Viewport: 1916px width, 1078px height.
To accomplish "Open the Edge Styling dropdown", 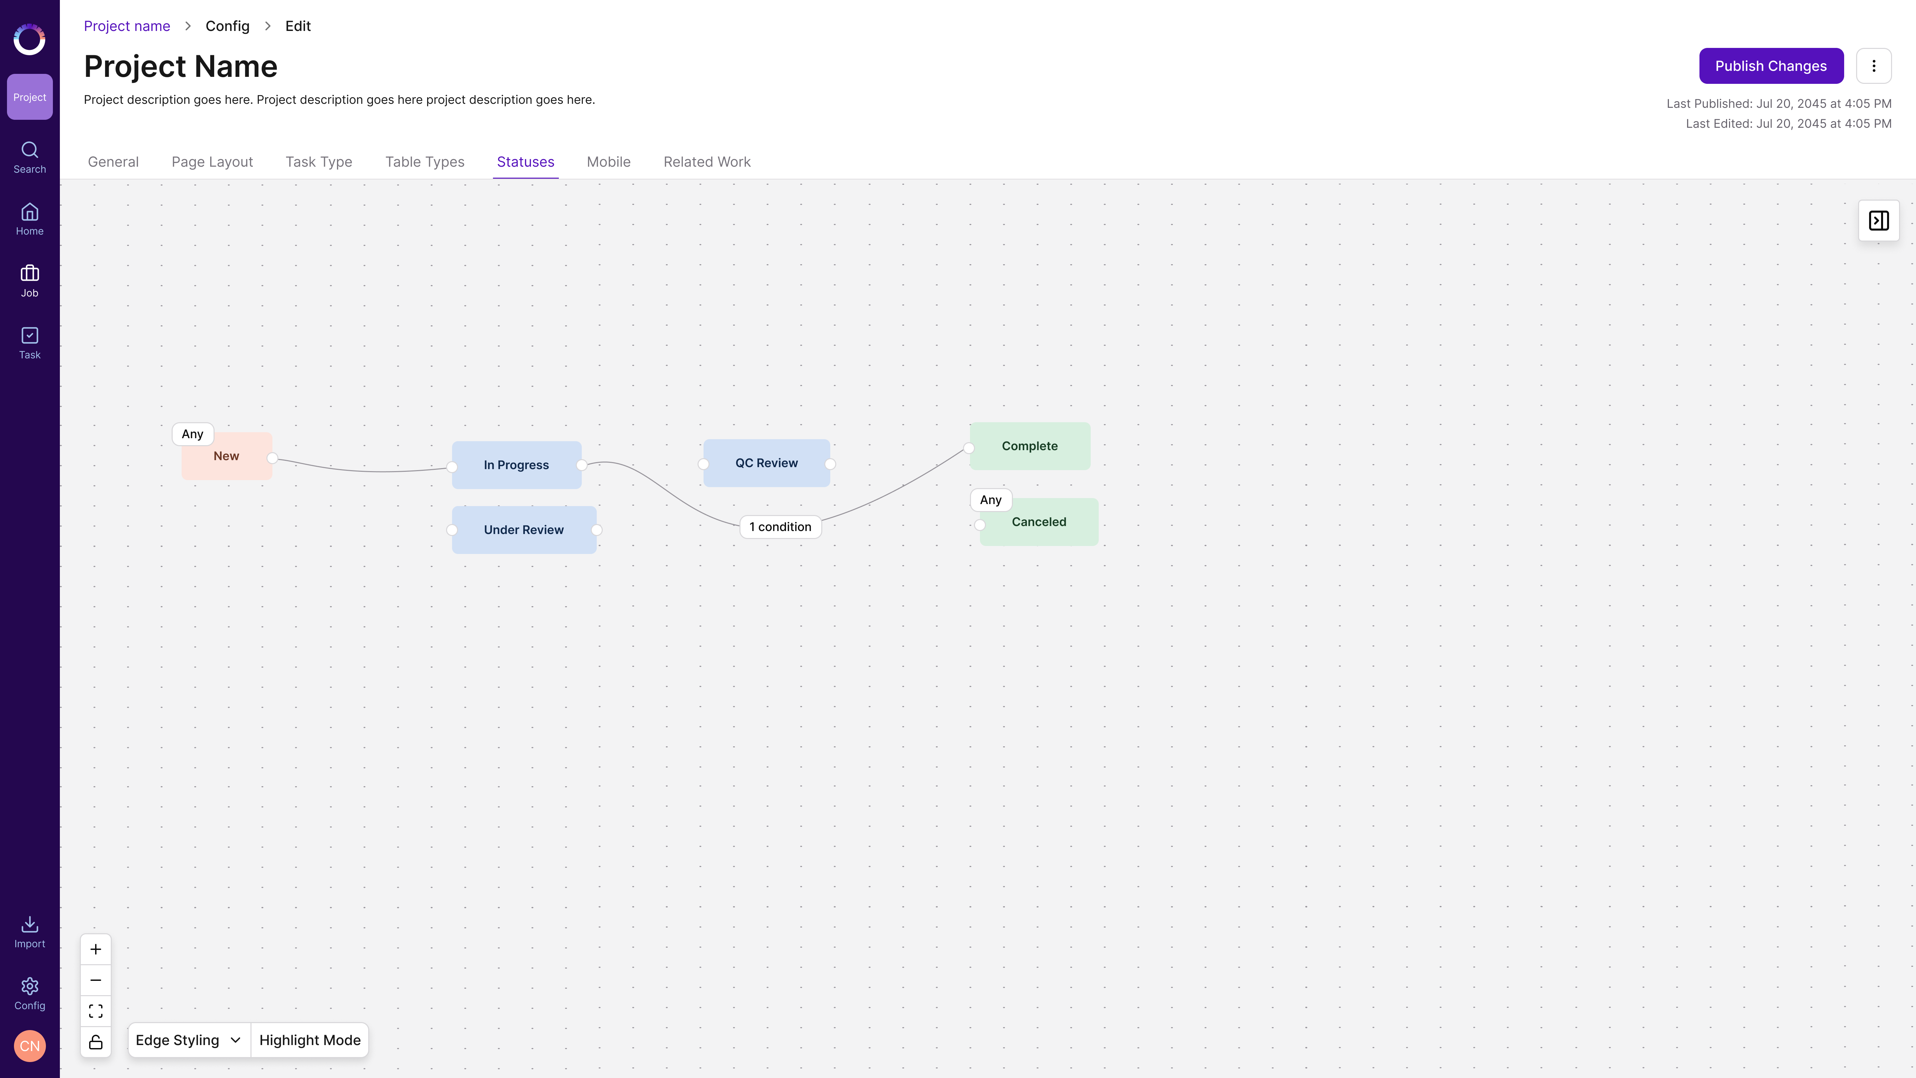I will [189, 1040].
